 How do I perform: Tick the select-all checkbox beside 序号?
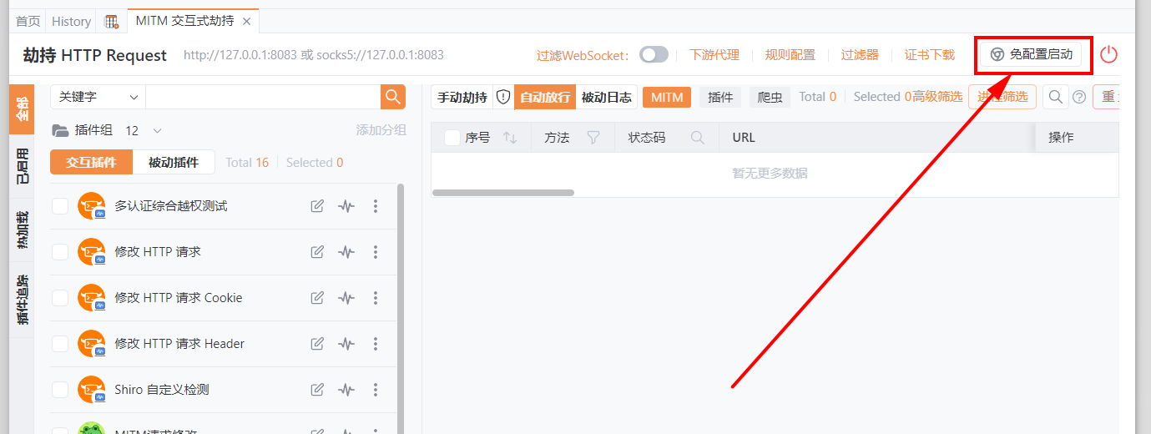point(452,138)
